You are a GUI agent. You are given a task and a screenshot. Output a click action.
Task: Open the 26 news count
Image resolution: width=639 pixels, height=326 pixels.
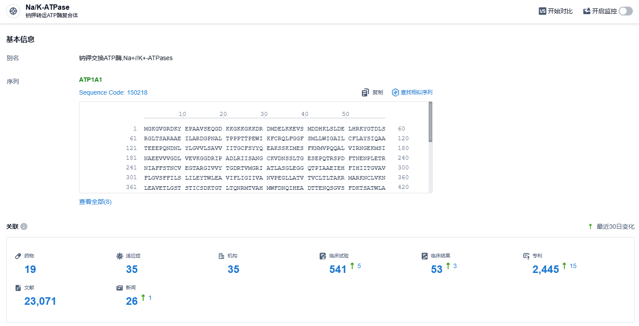(132, 301)
